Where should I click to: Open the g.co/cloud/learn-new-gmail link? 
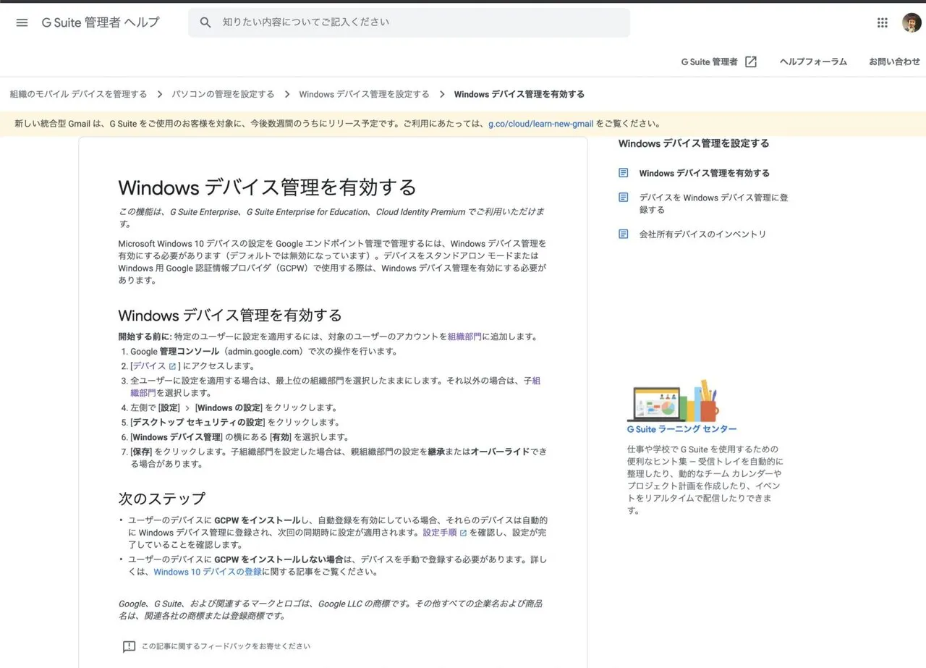(x=540, y=124)
